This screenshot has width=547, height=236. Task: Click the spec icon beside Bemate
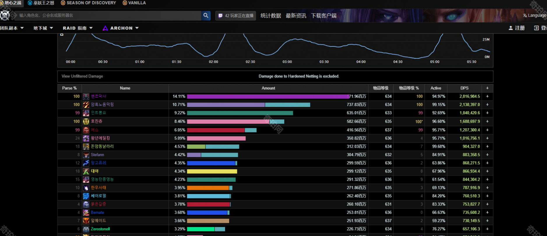[86, 213]
